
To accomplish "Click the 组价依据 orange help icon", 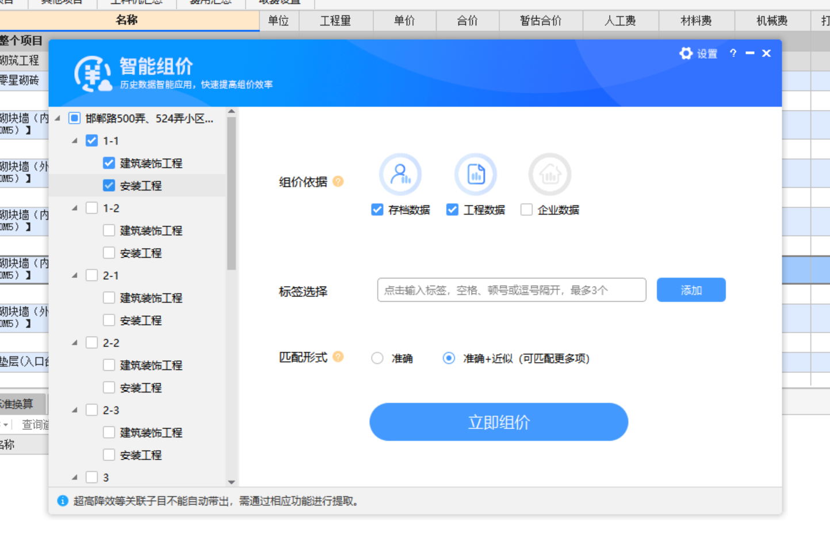I will (x=338, y=181).
